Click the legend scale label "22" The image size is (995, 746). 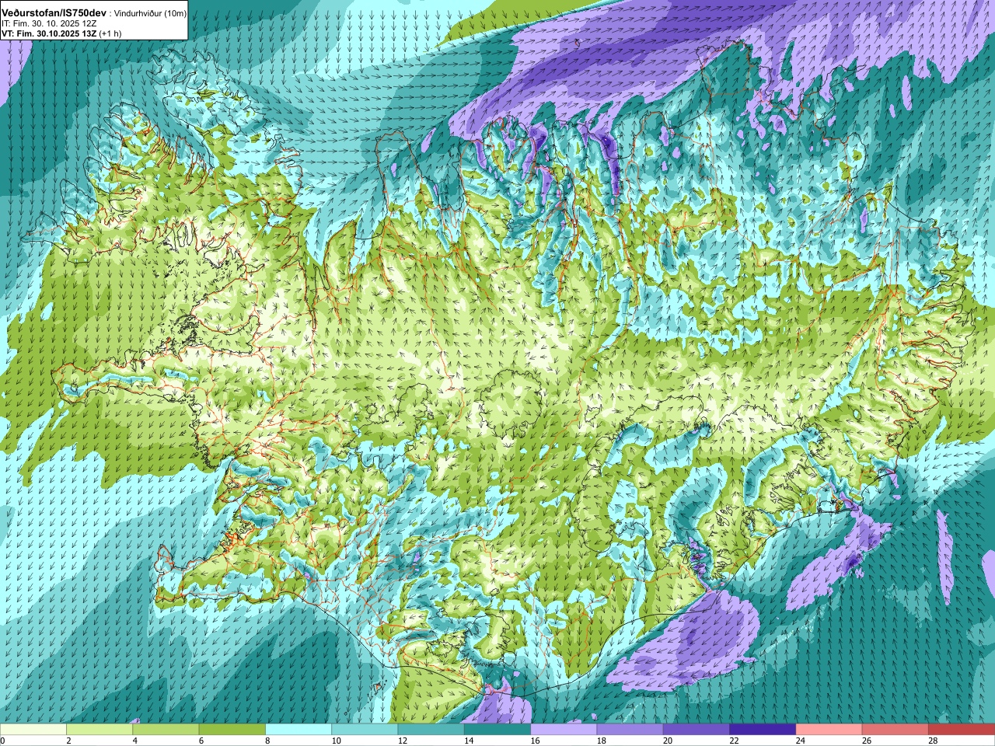click(x=734, y=741)
